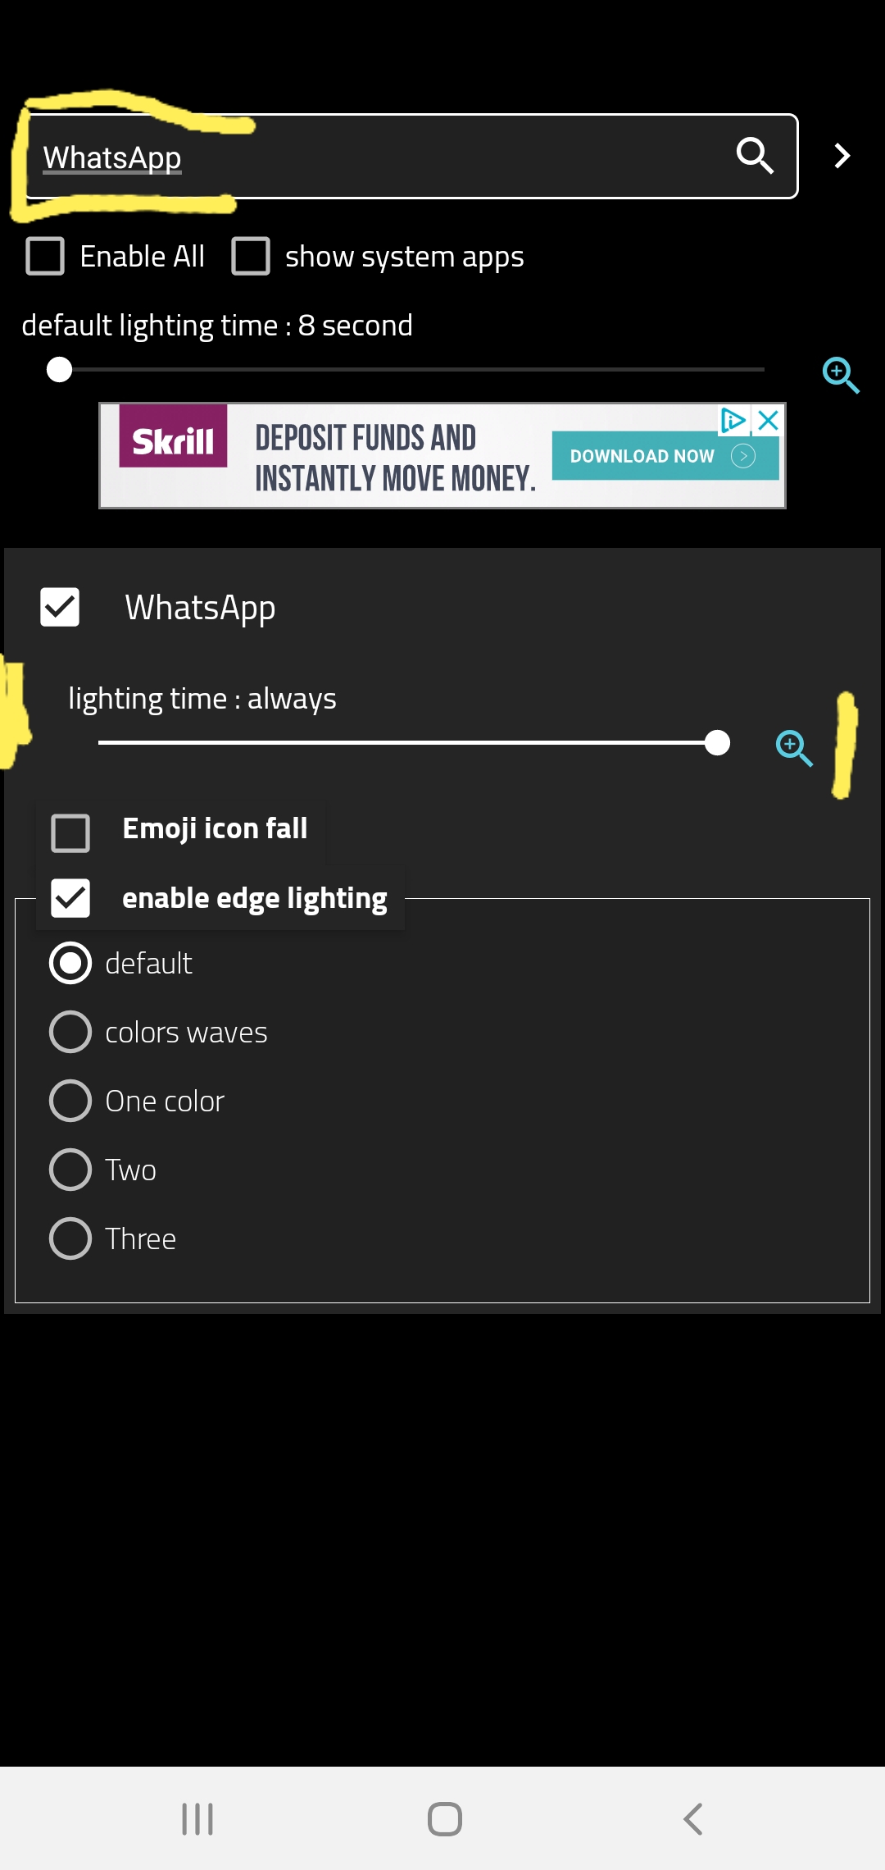885x1870 pixels.
Task: Tap zoom icon beside WhatsApp lighting time slider
Action: point(793,747)
